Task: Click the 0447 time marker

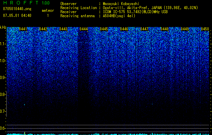Action: click(x=144, y=29)
